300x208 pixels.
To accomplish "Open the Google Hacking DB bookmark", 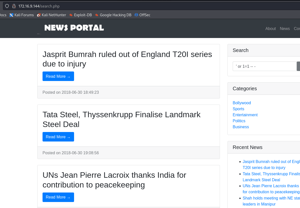I will click(113, 15).
